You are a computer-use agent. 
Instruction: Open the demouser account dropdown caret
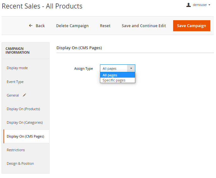pos(209,5)
